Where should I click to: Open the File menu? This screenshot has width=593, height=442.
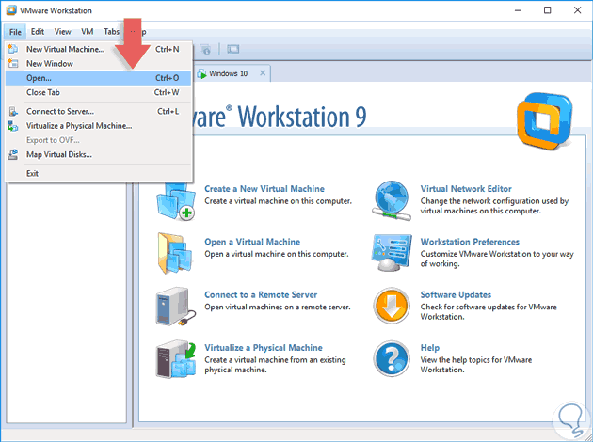tap(15, 32)
